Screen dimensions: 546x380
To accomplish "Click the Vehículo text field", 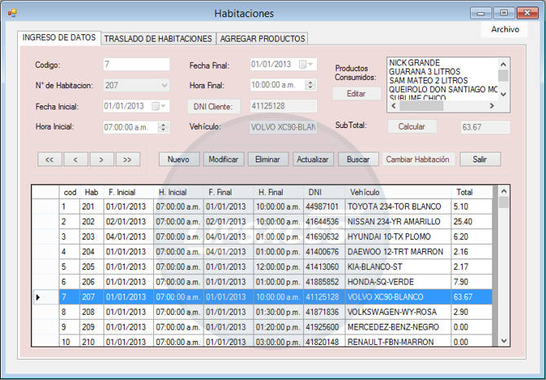I will pyautogui.click(x=284, y=127).
